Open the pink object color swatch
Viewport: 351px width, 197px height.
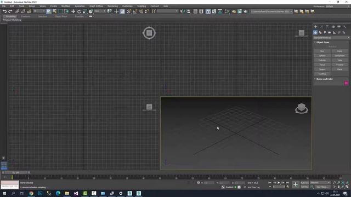pos(346,83)
